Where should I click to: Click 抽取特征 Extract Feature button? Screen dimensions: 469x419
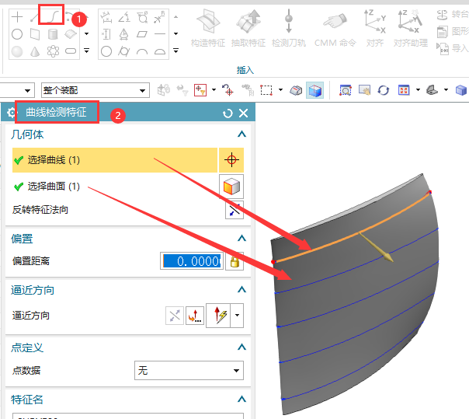pyautogui.click(x=248, y=28)
